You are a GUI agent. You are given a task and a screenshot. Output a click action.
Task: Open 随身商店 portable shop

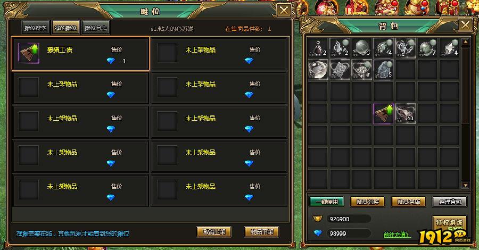point(409,202)
